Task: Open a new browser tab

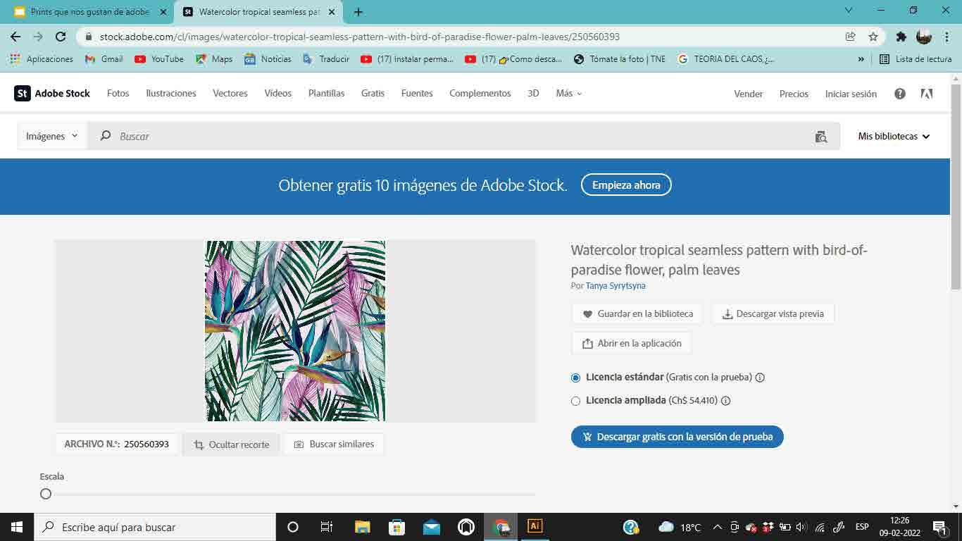Action: pos(358,12)
